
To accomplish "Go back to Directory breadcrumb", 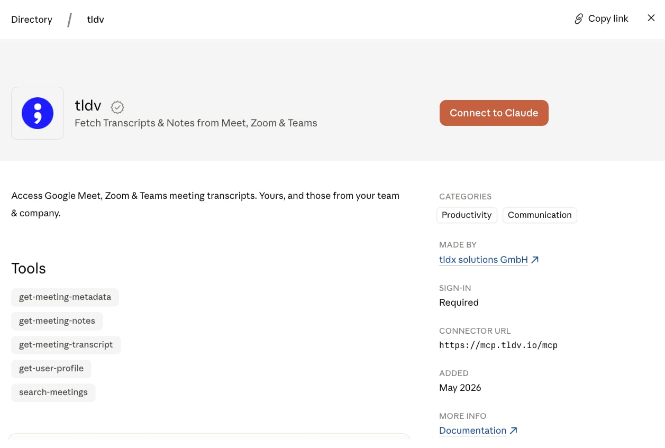I will point(32,20).
